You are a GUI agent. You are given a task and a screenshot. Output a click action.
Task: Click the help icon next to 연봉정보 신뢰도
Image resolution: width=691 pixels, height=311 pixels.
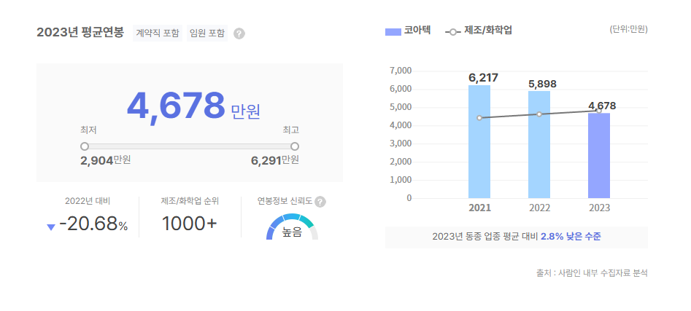pyautogui.click(x=320, y=202)
